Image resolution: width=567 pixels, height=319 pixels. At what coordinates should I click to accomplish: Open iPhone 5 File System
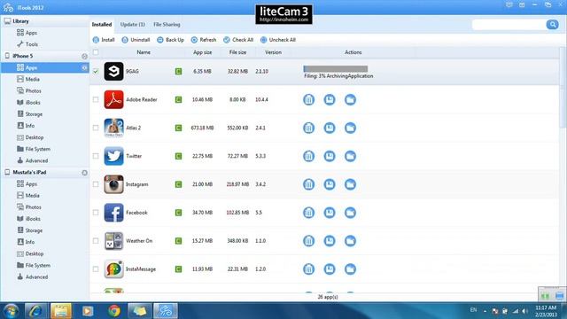(x=34, y=149)
